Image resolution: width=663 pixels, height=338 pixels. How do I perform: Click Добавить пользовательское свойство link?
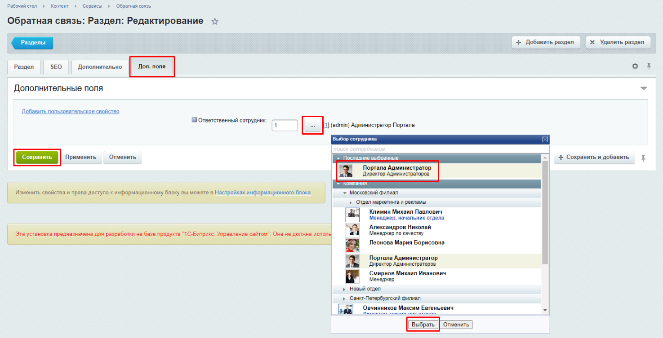pyautogui.click(x=71, y=111)
